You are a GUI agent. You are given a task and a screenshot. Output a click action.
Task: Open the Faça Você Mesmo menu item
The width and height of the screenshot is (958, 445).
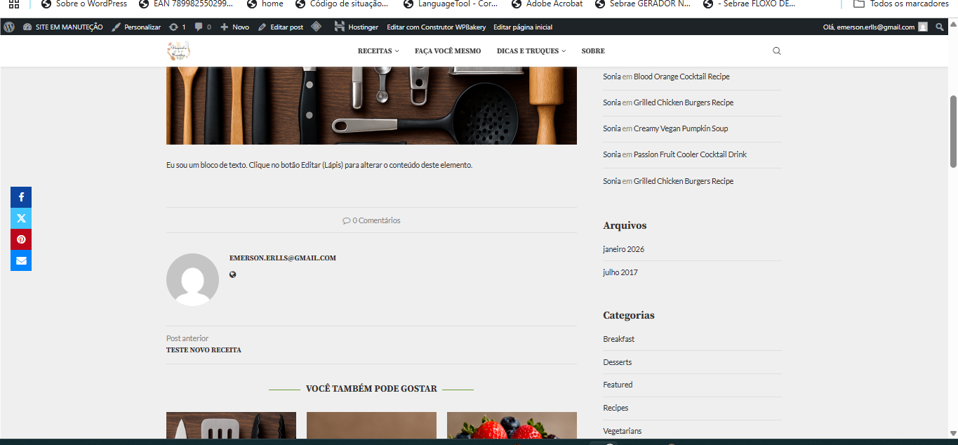[448, 51]
